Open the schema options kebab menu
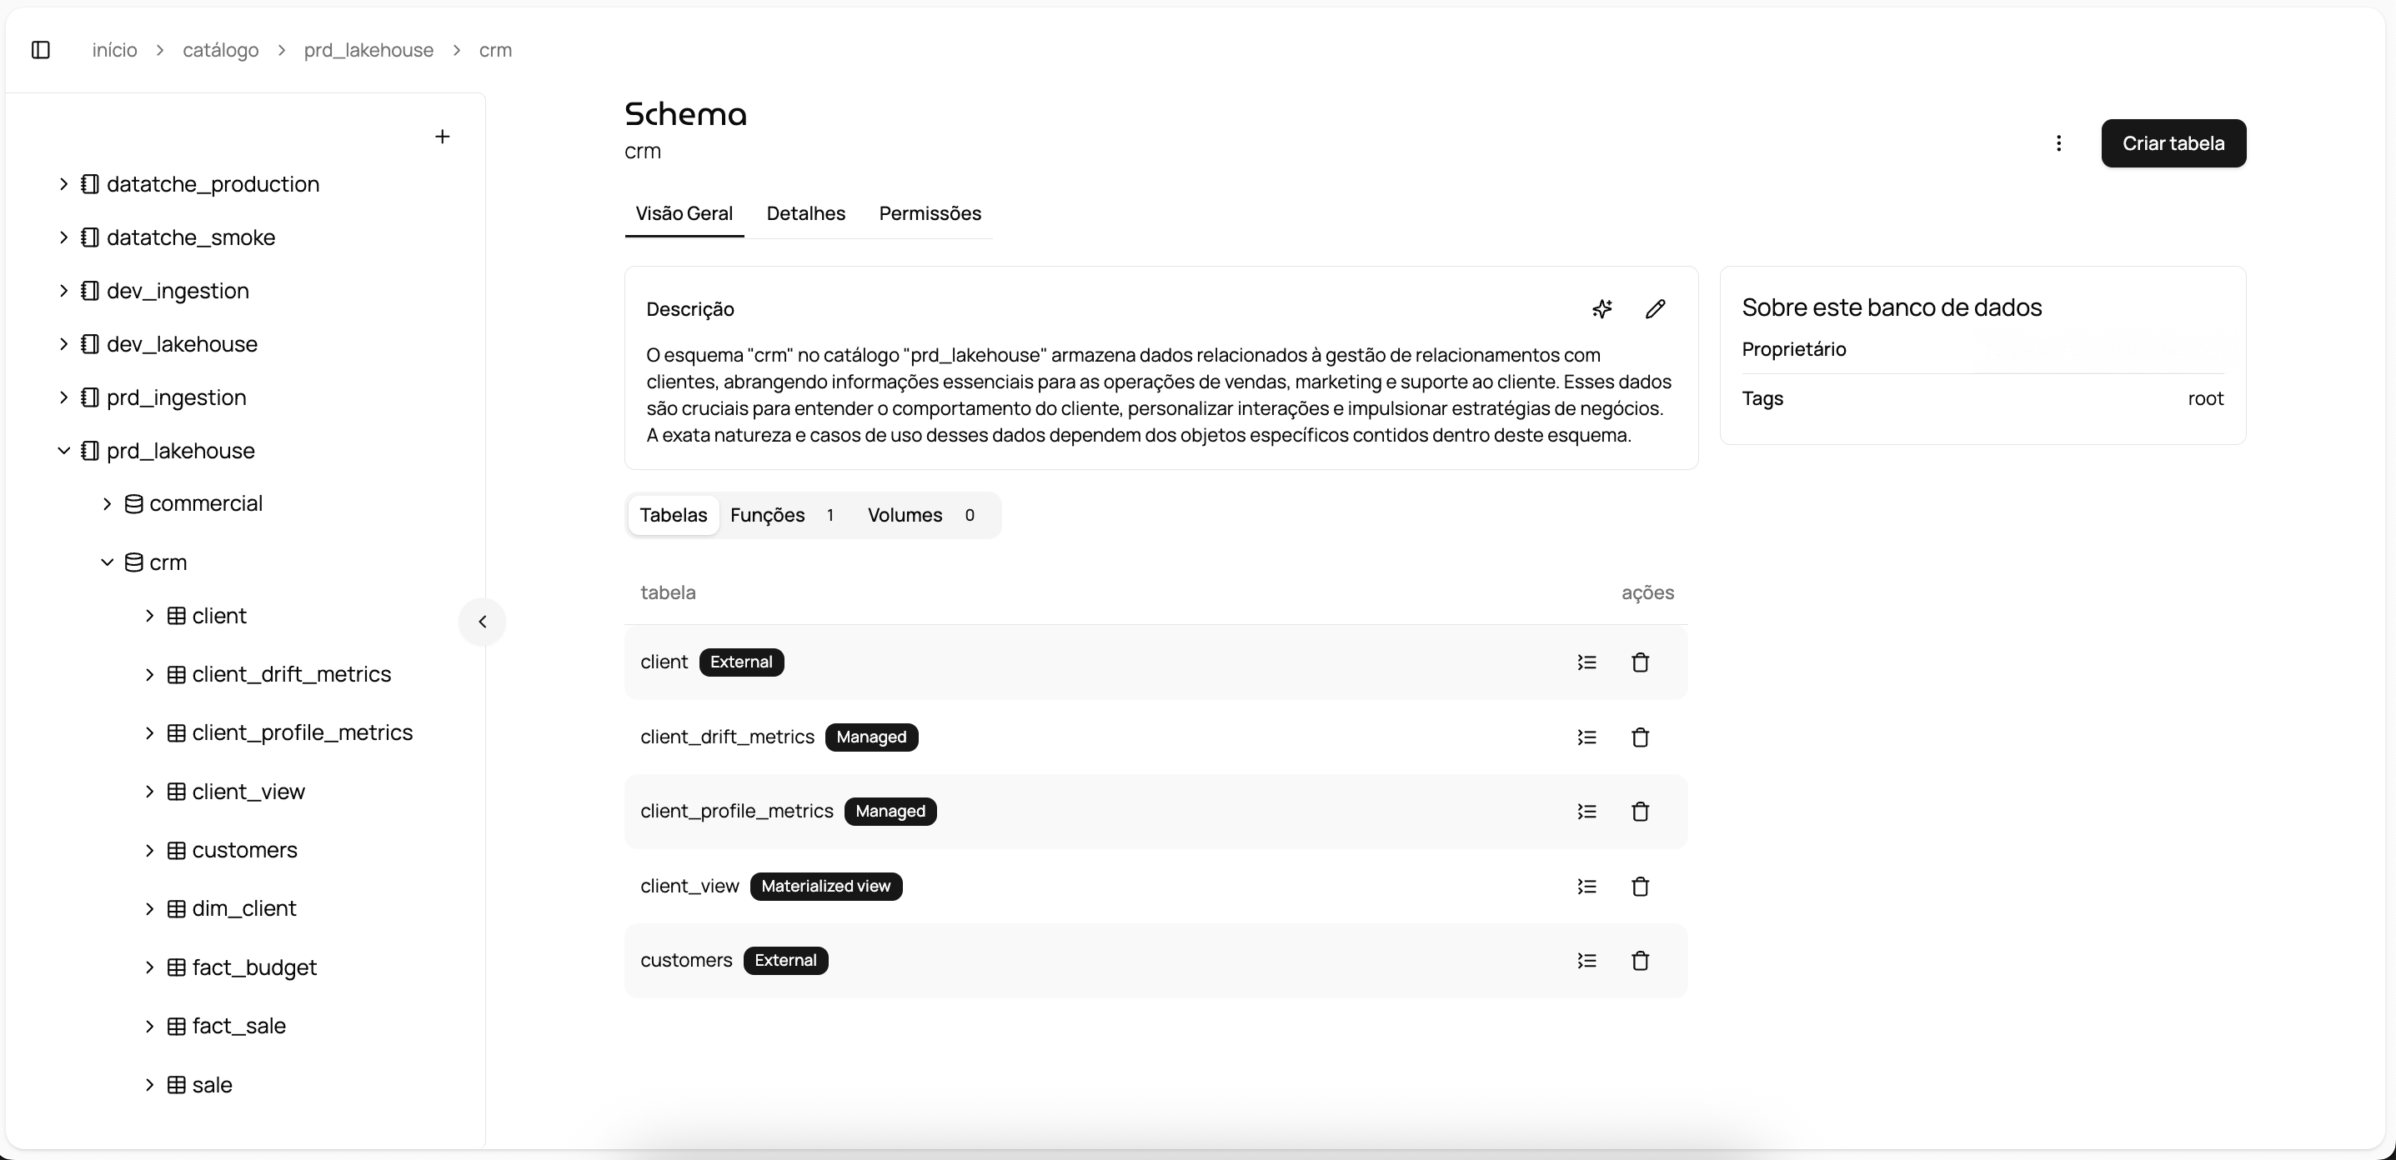 coord(2059,143)
